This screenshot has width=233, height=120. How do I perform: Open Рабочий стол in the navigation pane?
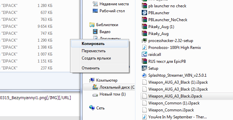pyautogui.click(x=112, y=11)
